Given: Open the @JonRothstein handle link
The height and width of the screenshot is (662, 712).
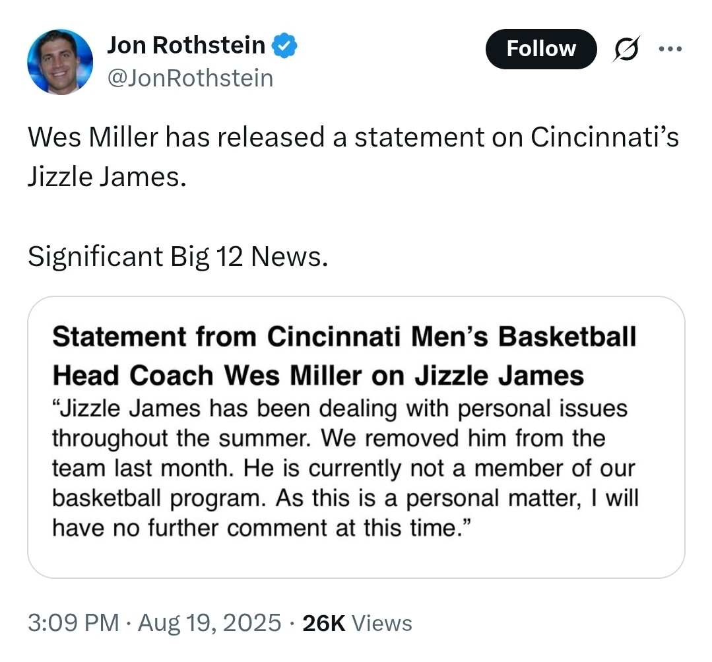Looking at the screenshot, I should point(189,78).
